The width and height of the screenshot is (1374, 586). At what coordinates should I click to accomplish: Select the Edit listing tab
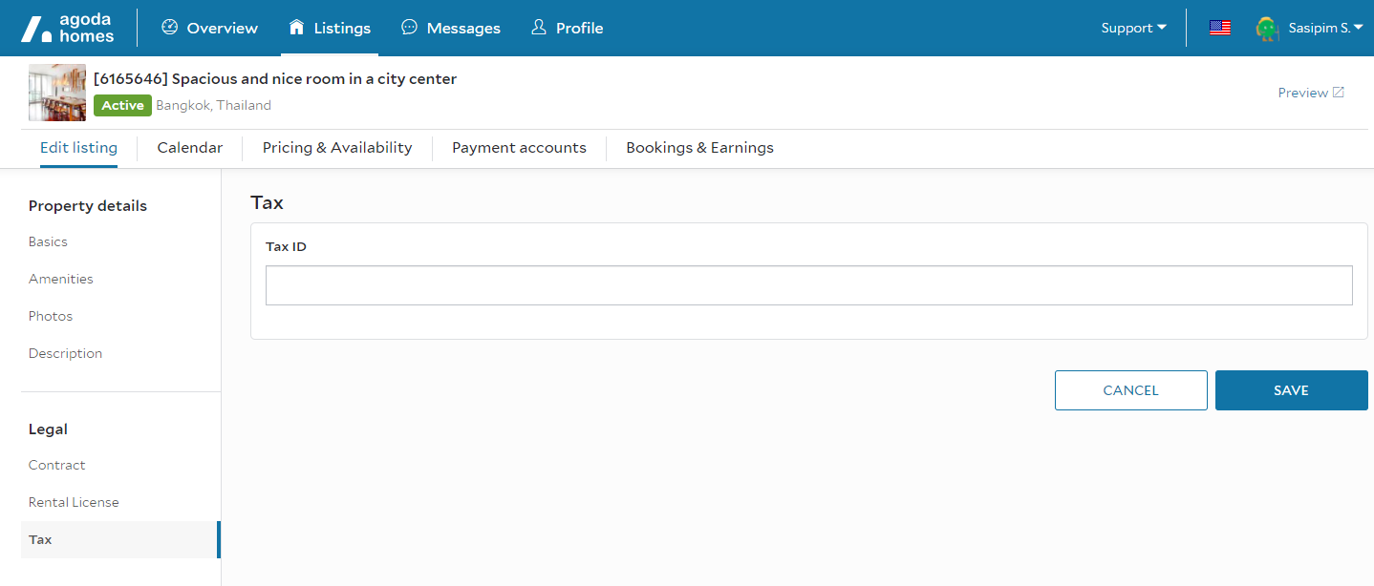[x=78, y=148]
